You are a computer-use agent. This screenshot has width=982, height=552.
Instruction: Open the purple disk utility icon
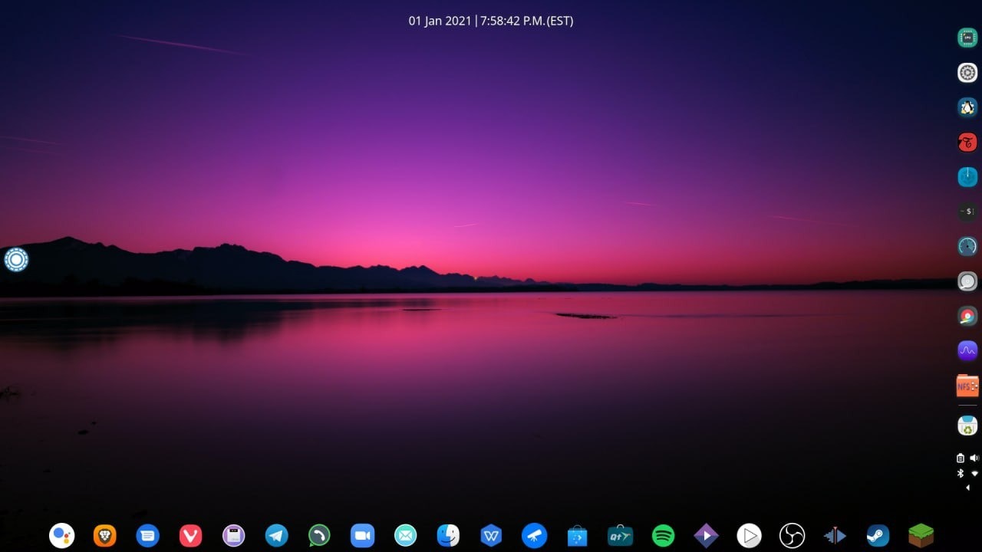pyautogui.click(x=233, y=535)
